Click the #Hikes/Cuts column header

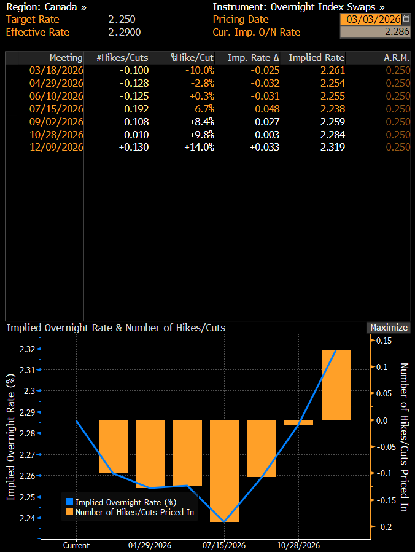point(123,58)
